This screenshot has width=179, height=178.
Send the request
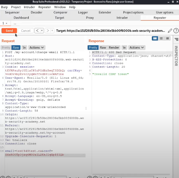click(x=9, y=31)
